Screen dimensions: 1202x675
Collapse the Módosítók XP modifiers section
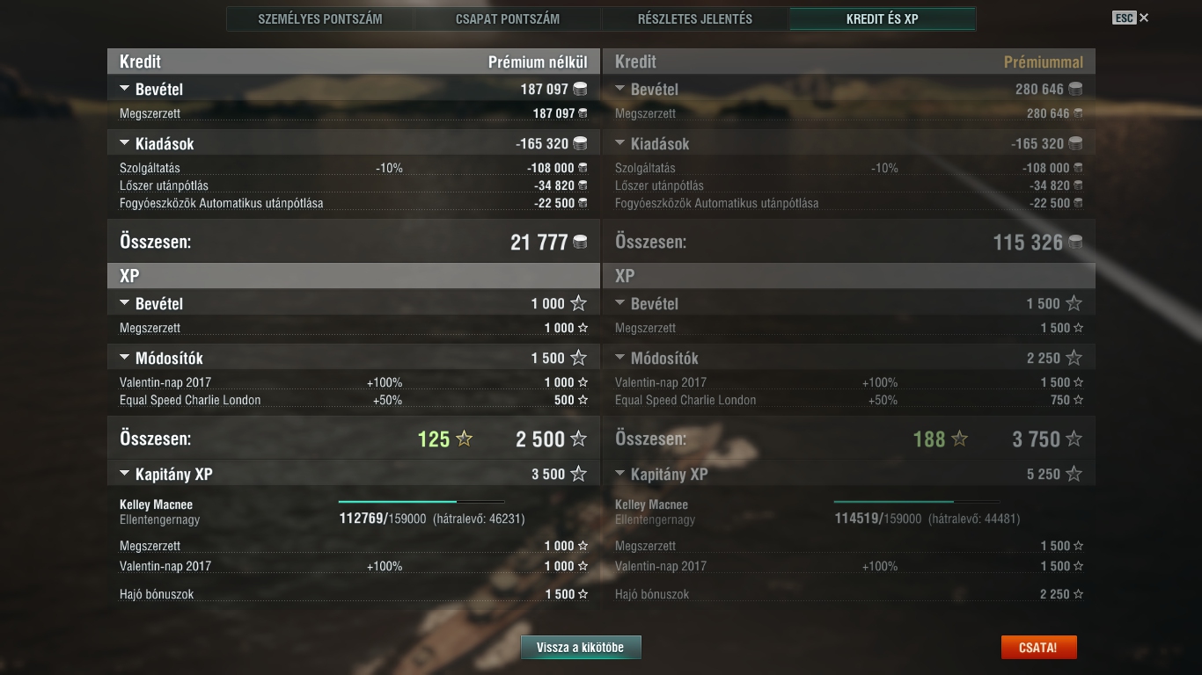coord(124,358)
